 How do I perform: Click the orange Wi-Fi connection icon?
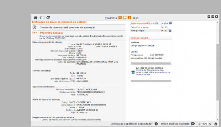coord(119,18)
